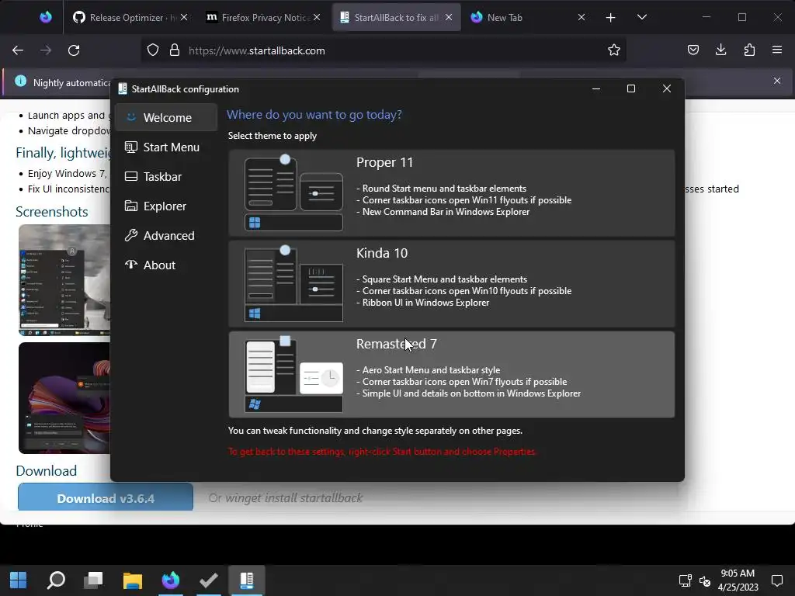The image size is (795, 596).
Task: Click the Remastered 7 theme preview image
Action: [x=293, y=374]
